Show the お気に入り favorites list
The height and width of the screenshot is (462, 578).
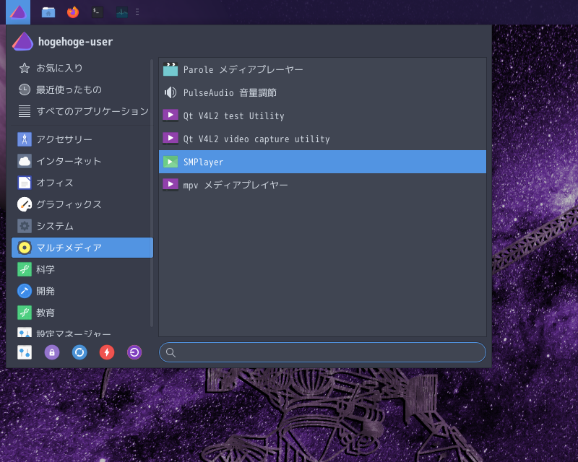82,68
